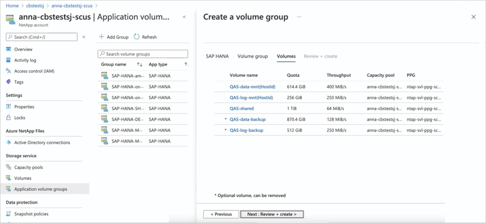
Task: Open the QAS-data-backup volume link
Action: pos(248,119)
